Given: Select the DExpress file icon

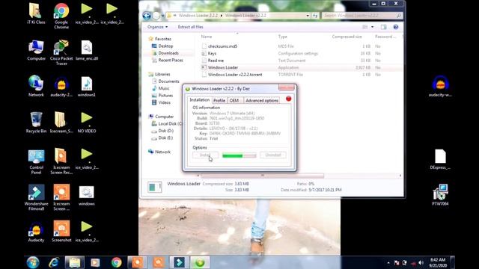Looking at the screenshot, I should pos(440,159).
